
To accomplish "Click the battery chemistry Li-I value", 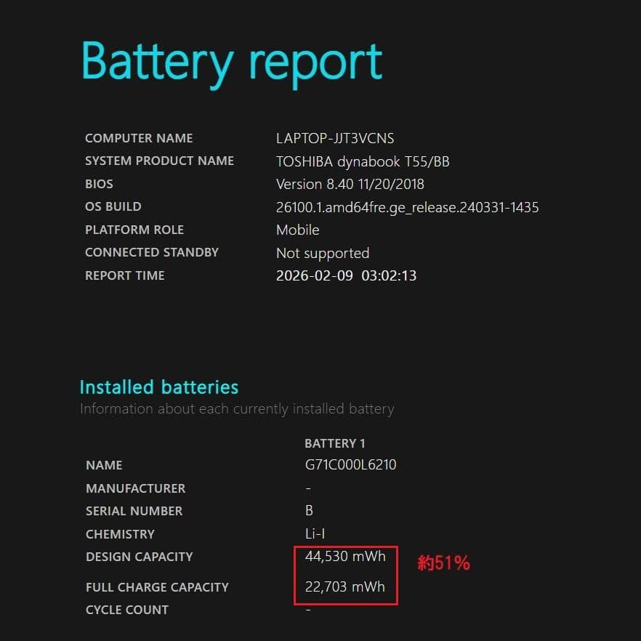I will coord(315,534).
